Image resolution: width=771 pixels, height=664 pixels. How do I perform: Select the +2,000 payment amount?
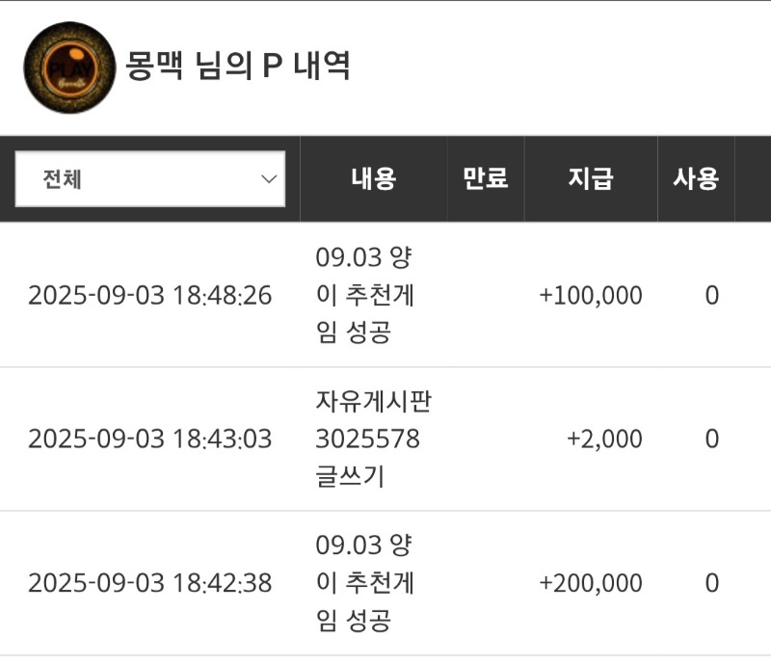[x=604, y=439]
